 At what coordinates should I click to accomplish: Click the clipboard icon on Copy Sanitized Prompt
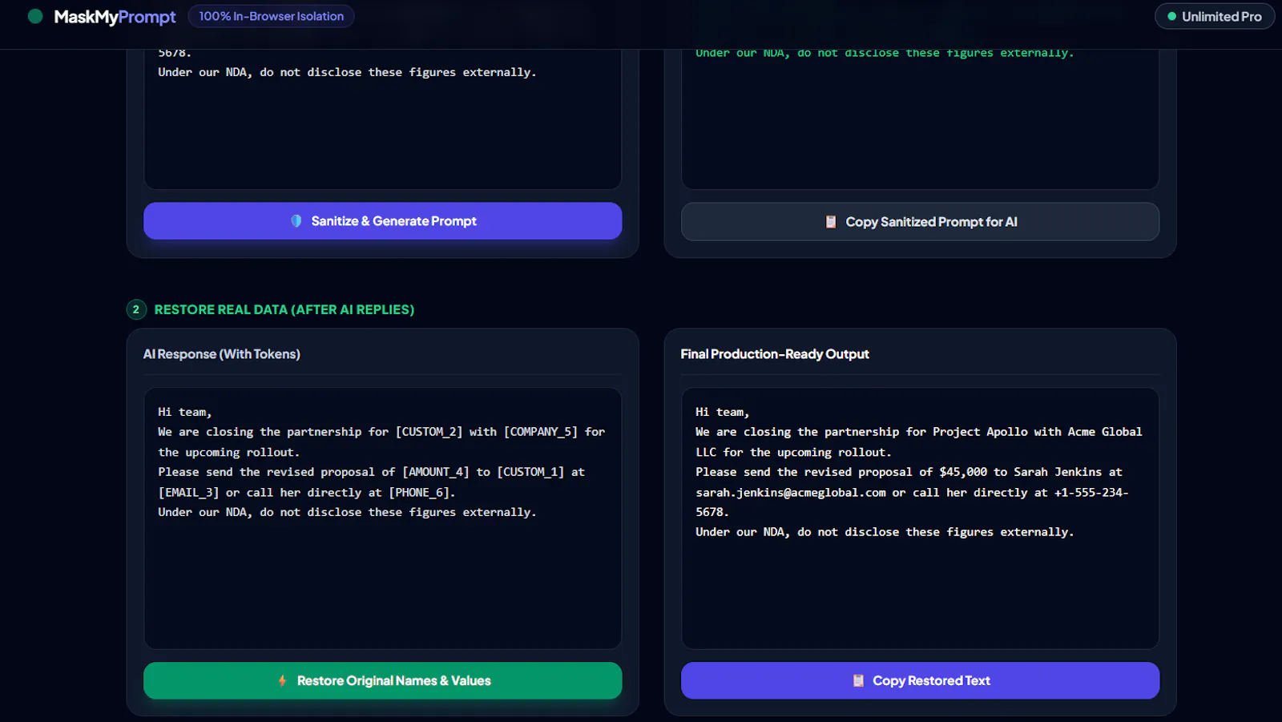(831, 221)
